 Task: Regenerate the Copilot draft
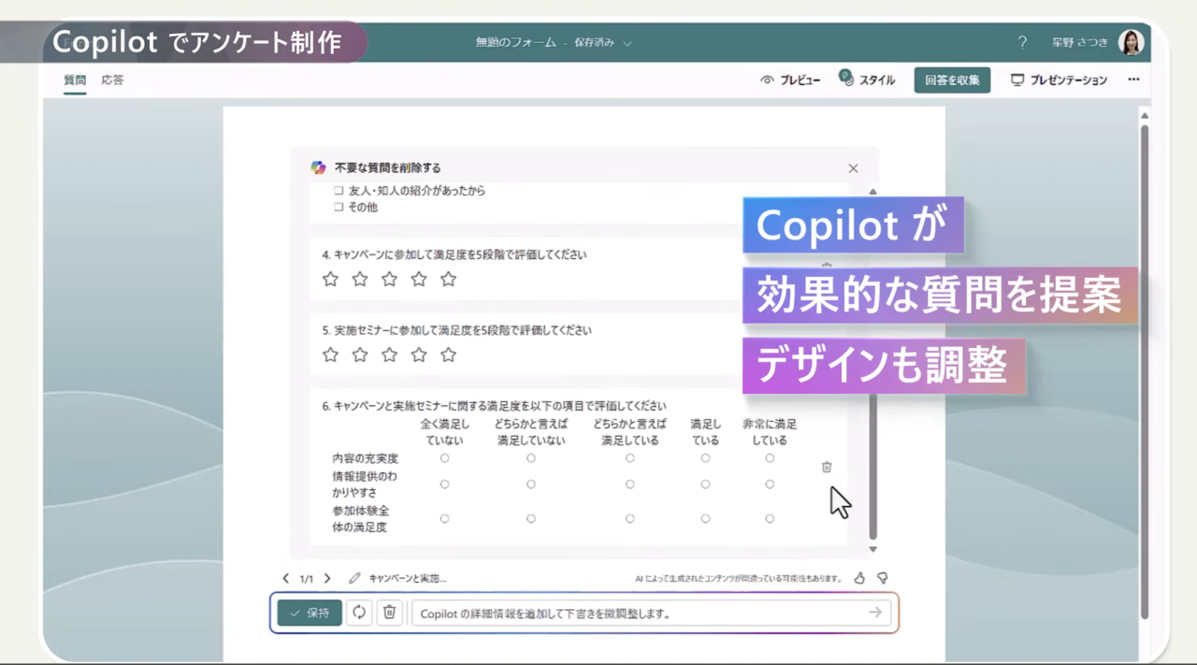(359, 613)
